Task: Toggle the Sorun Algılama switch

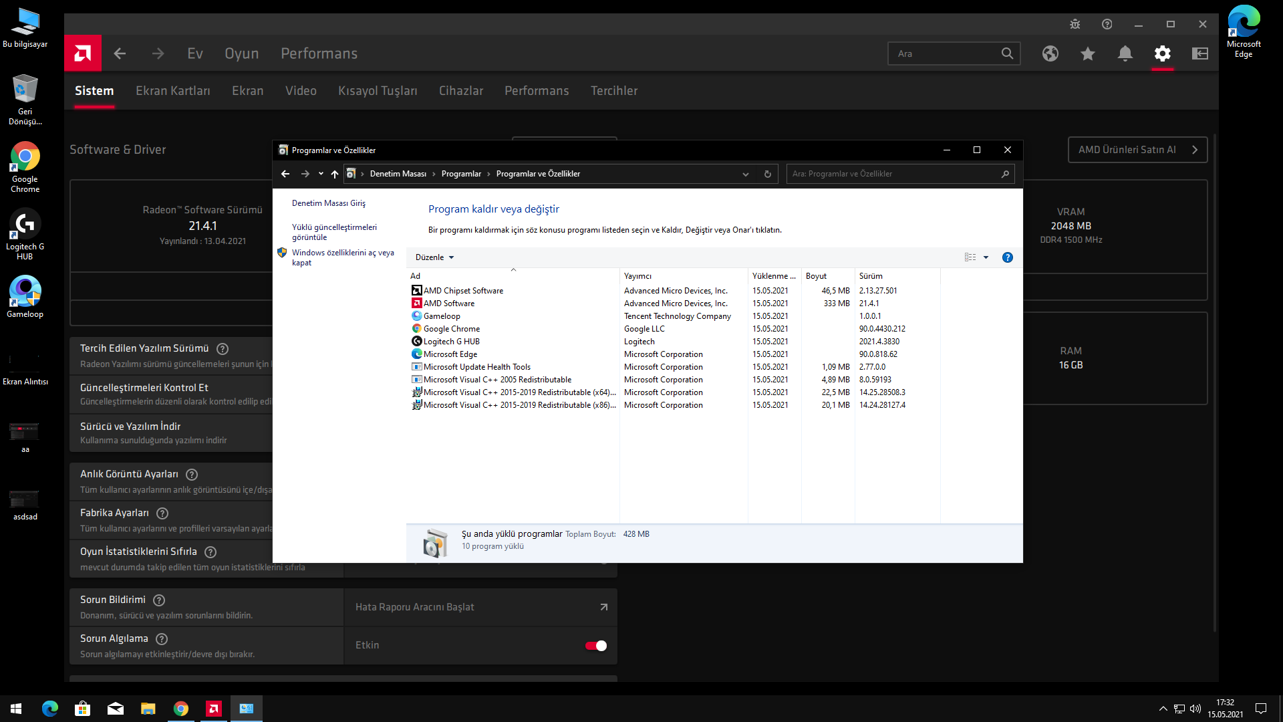Action: (595, 646)
